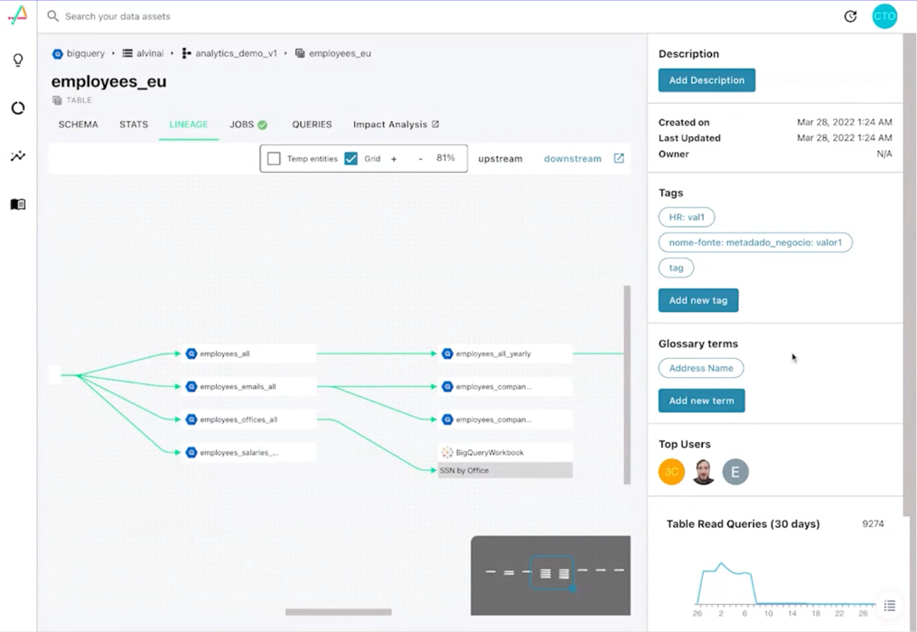Click the employees_all_yearly node icon
Image resolution: width=917 pixels, height=632 pixels.
(x=447, y=354)
